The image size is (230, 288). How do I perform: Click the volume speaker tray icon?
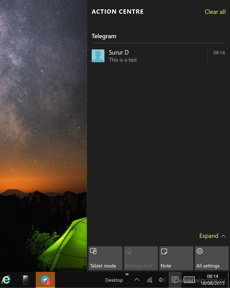162,280
